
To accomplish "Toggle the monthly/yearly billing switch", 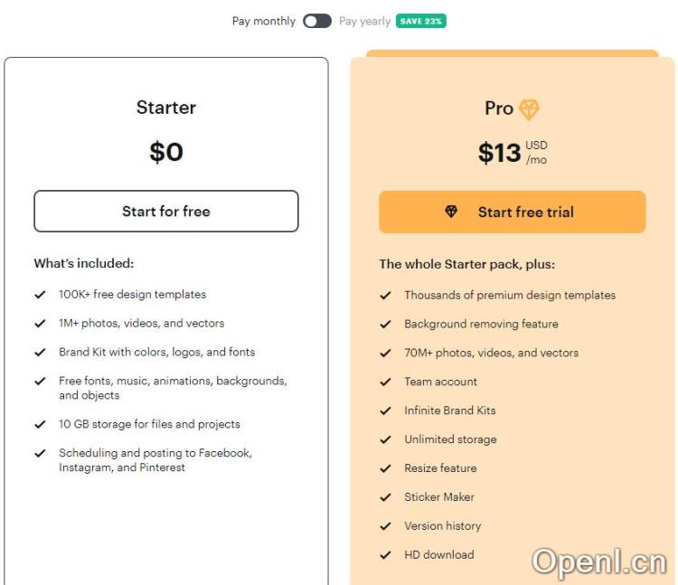I will 317,21.
